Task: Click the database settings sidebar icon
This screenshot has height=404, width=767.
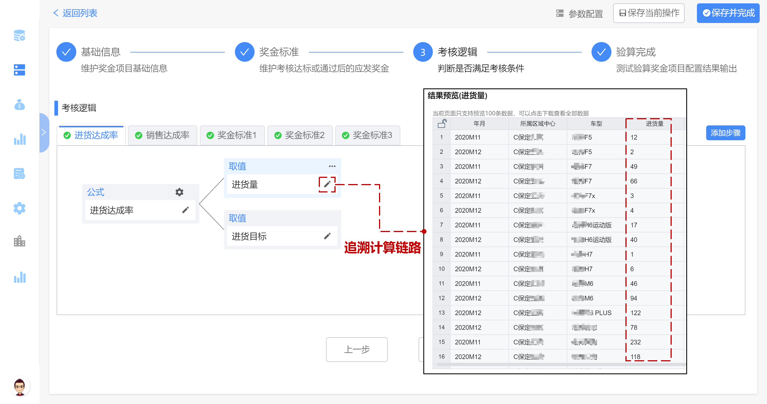Action: click(x=19, y=35)
